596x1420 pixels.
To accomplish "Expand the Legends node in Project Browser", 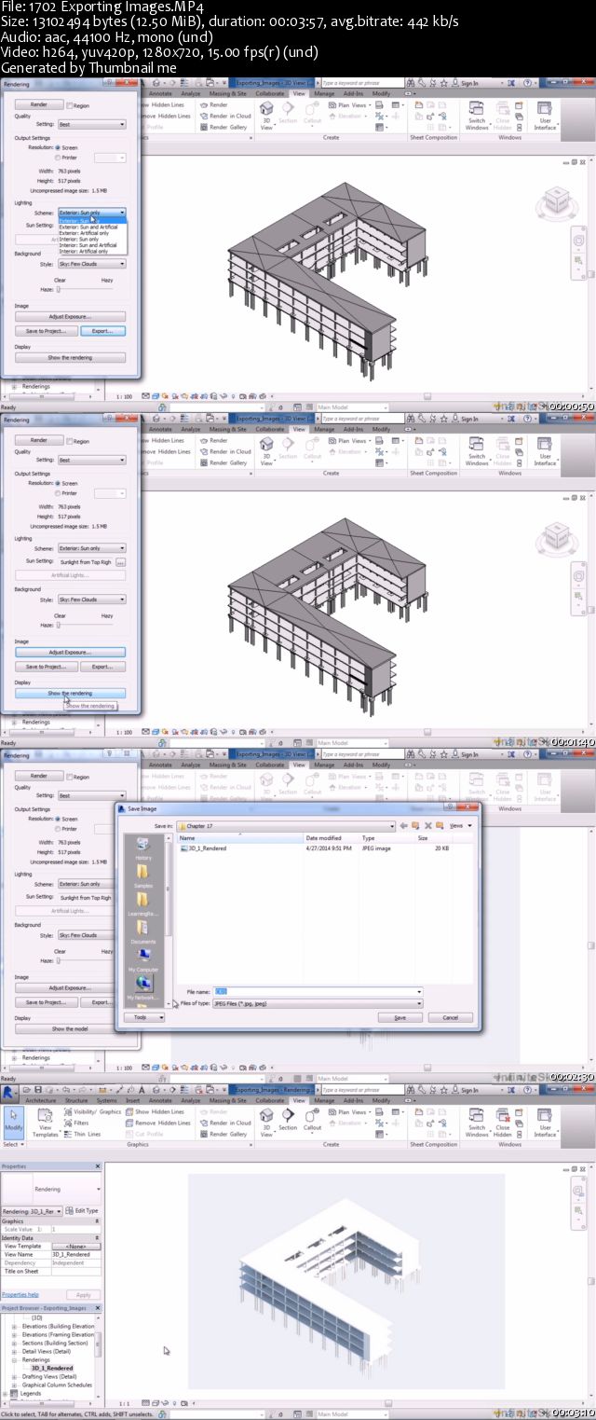I will coord(6,1393).
